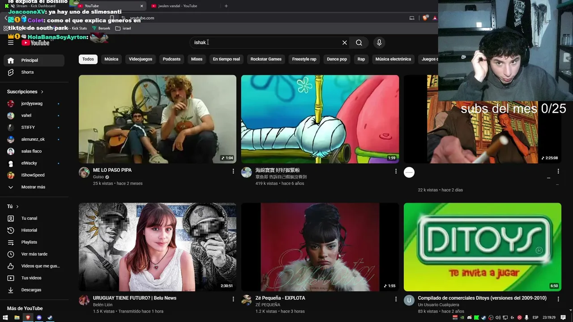Open Tu canal from the sidebar

34,218
